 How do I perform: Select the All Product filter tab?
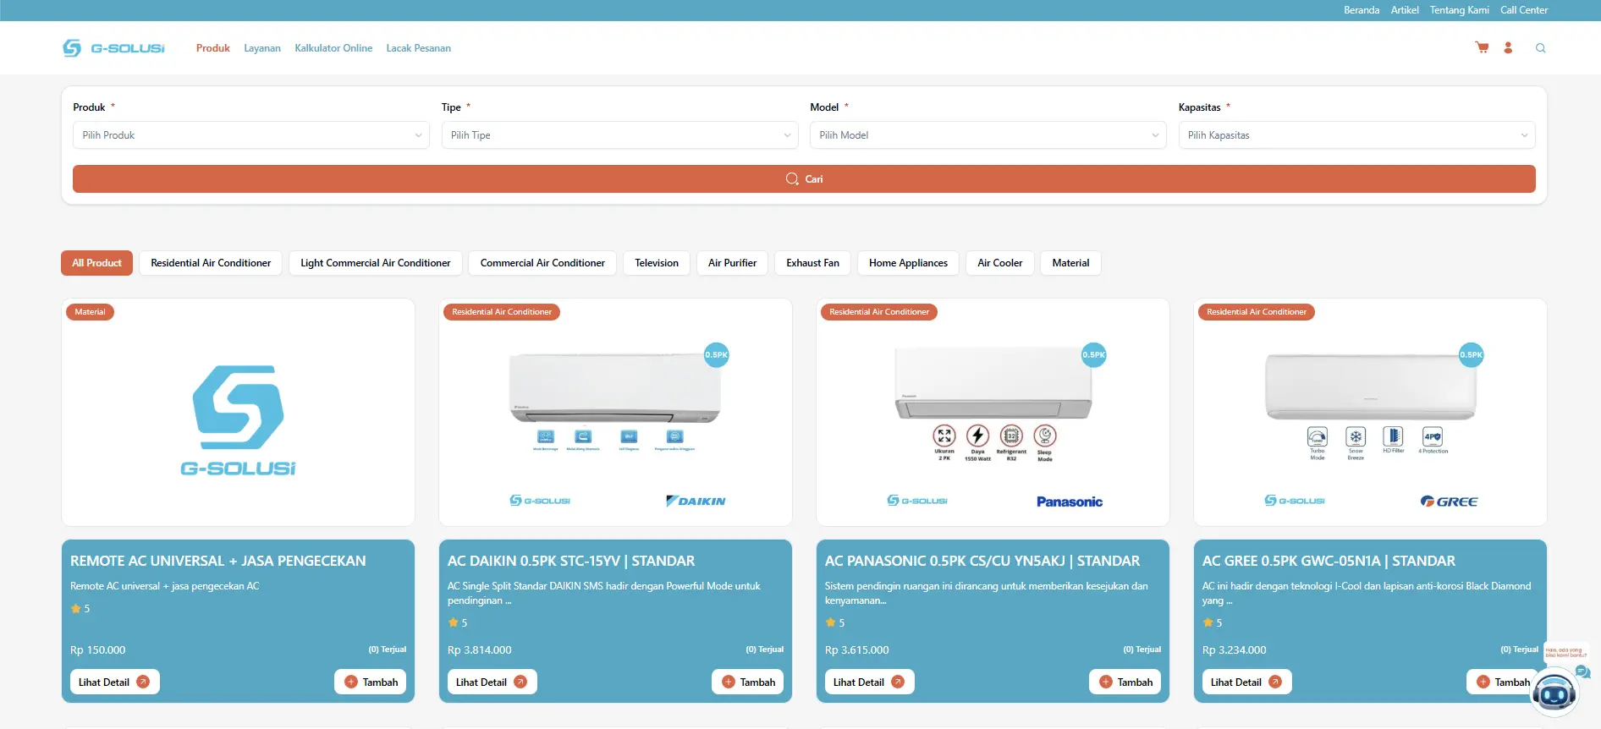(x=96, y=263)
